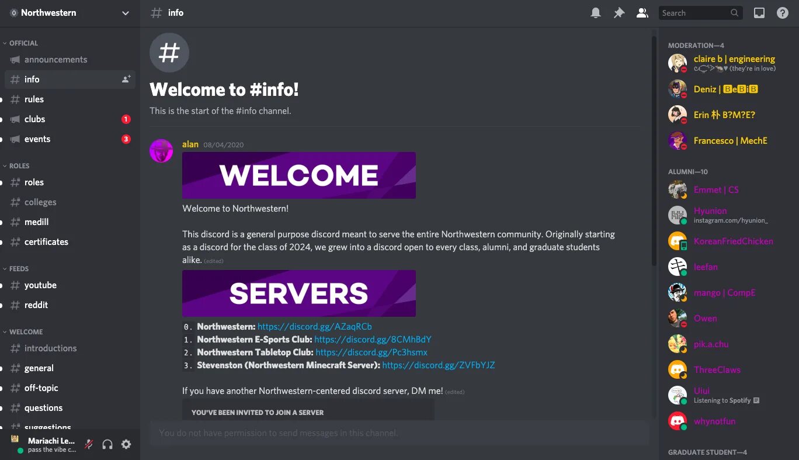This screenshot has height=460, width=799.
Task: Open Tabletop Club invite link
Action: coord(371,352)
